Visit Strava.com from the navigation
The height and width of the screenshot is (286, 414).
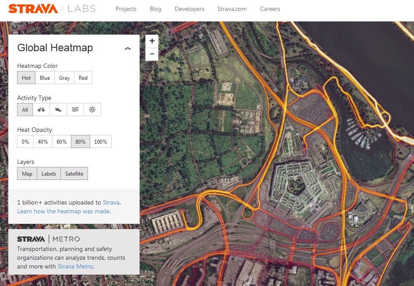click(232, 9)
